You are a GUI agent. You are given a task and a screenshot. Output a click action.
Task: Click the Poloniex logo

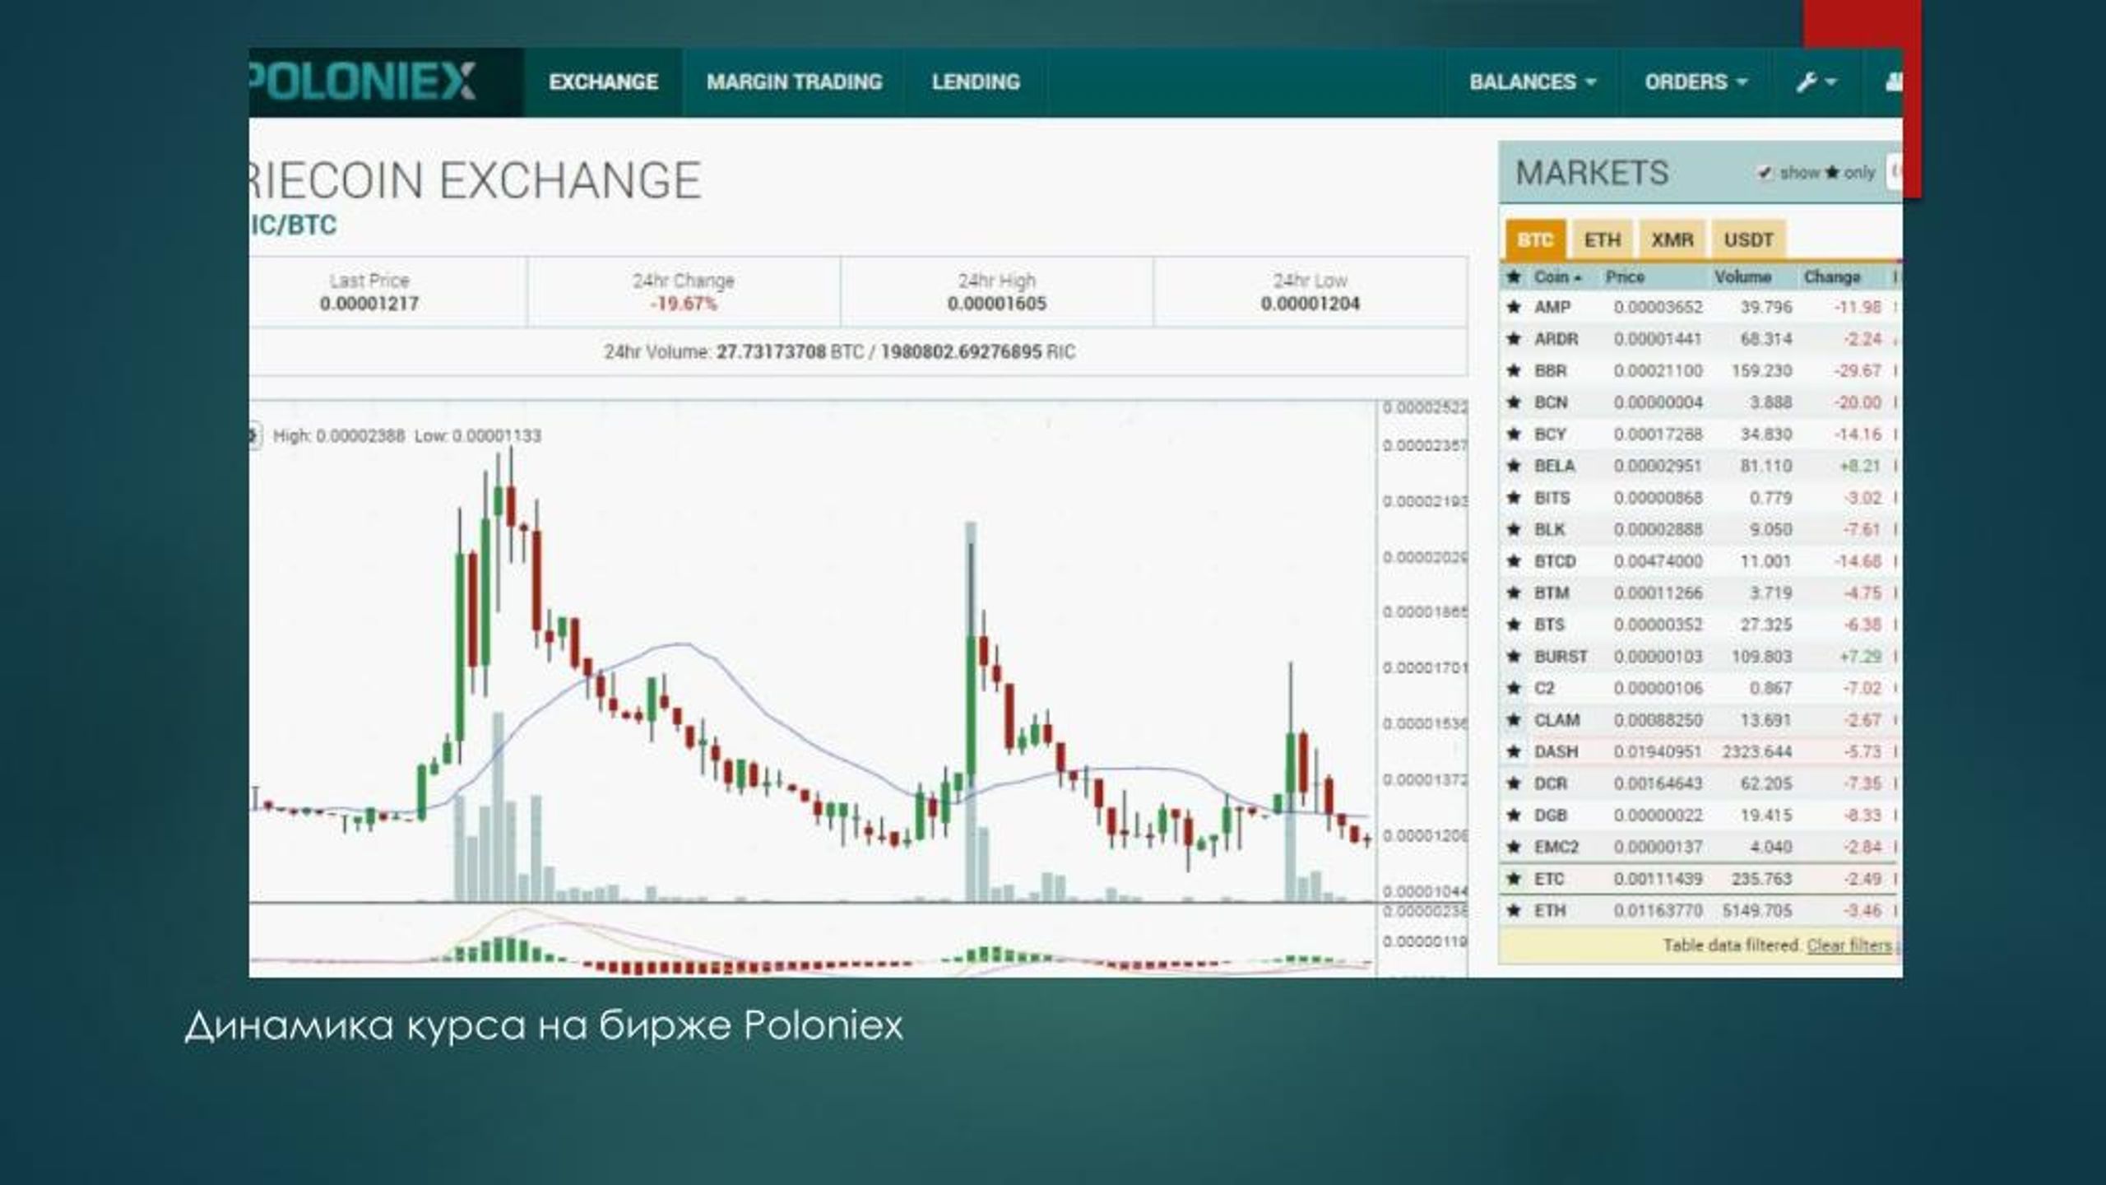pos(362,81)
